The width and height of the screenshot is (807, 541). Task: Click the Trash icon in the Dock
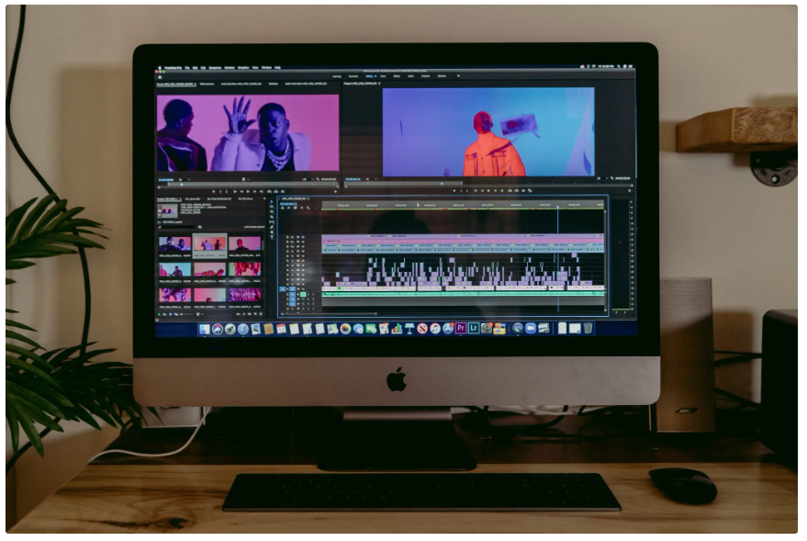coord(588,328)
